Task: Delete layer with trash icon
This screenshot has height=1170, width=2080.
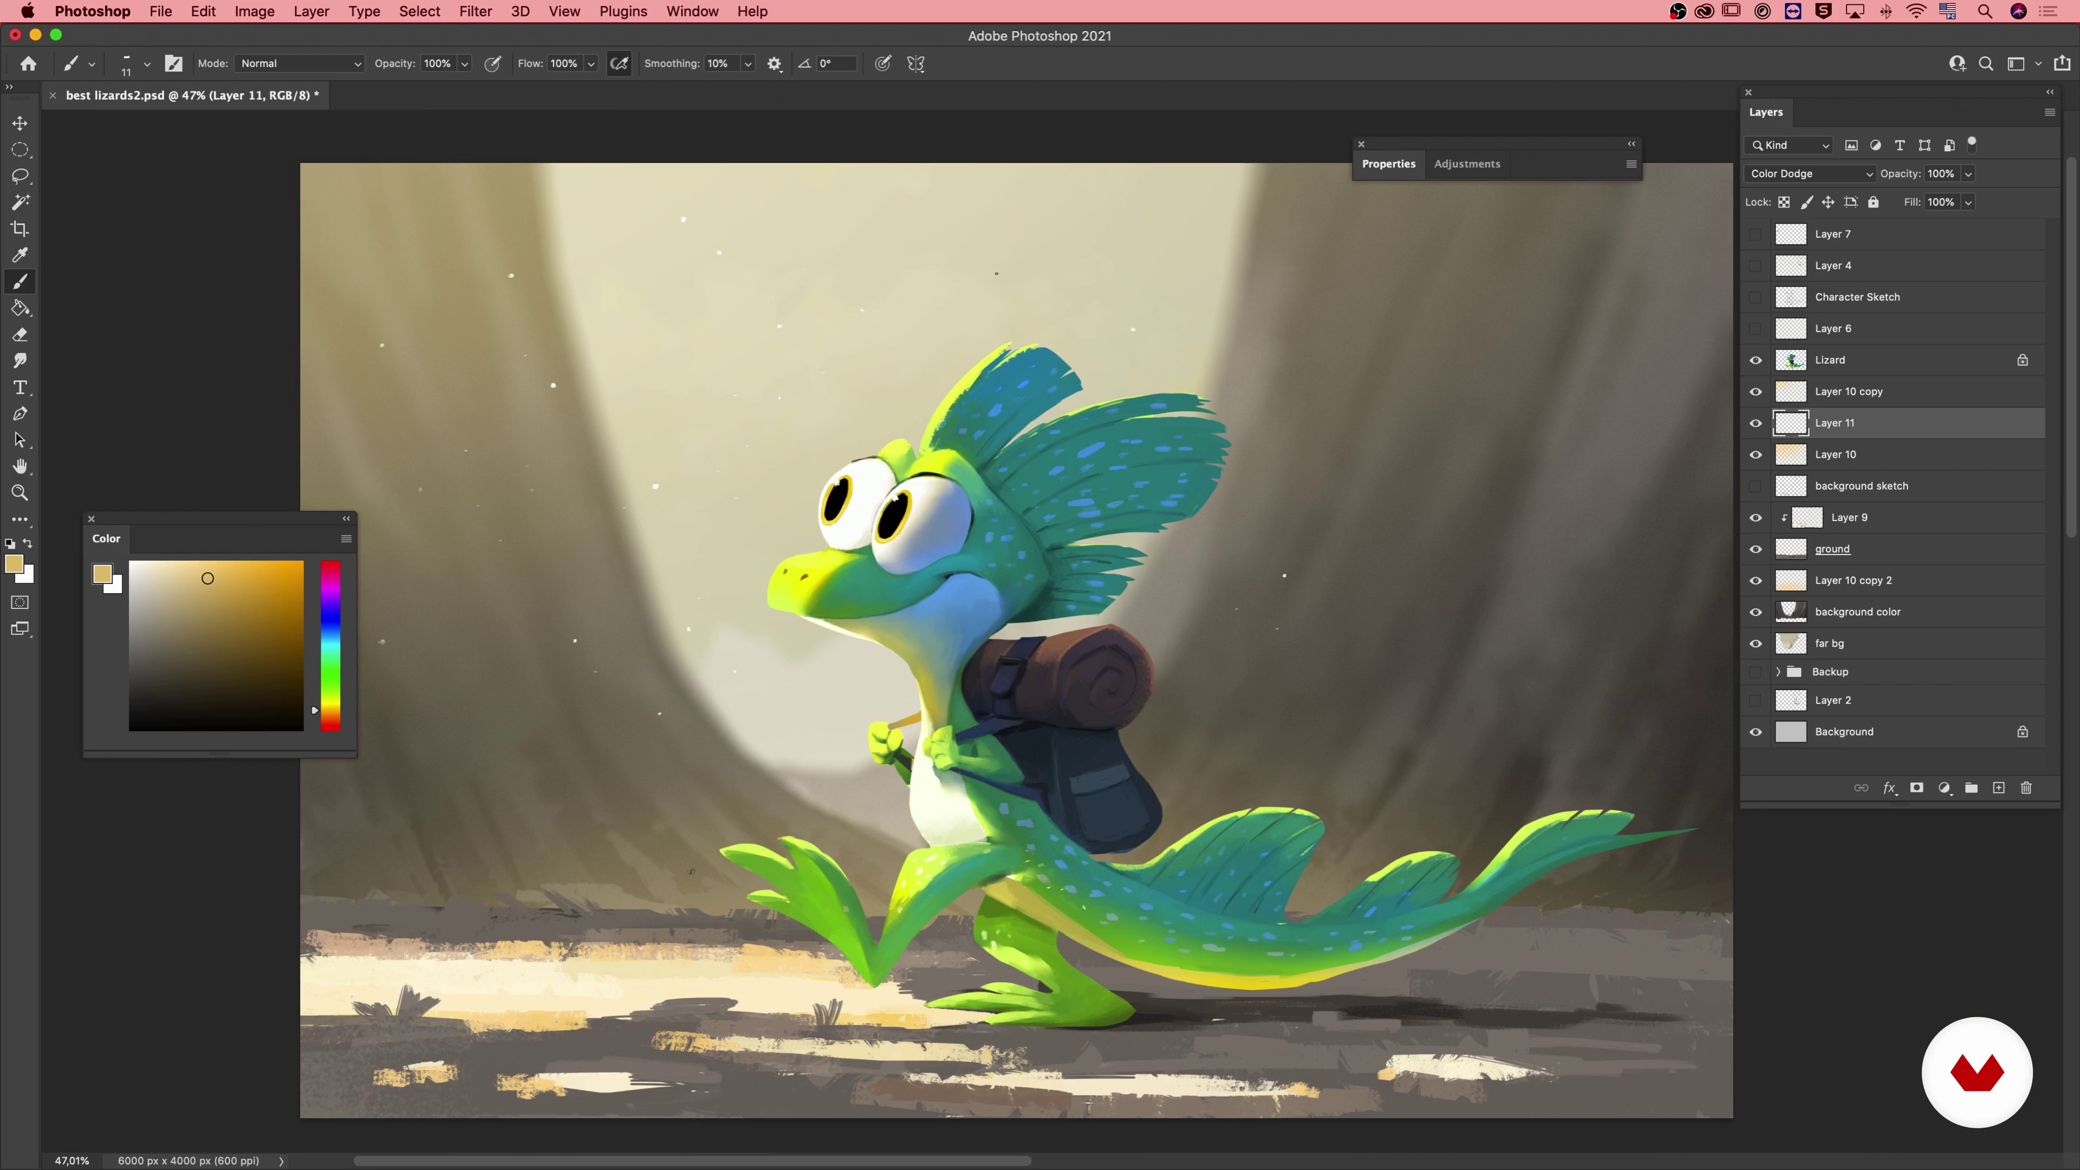Action: tap(2026, 788)
